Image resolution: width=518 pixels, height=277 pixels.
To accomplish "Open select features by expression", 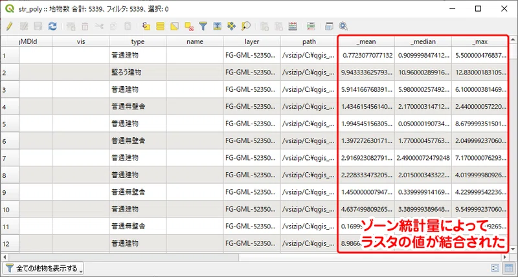I will point(146,26).
